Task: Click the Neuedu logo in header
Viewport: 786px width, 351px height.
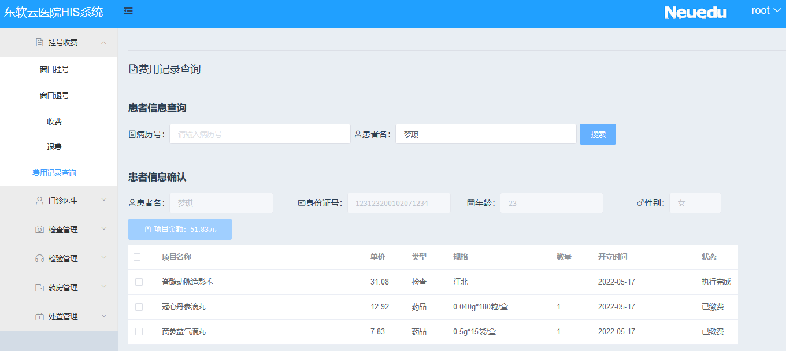Action: 696,12
